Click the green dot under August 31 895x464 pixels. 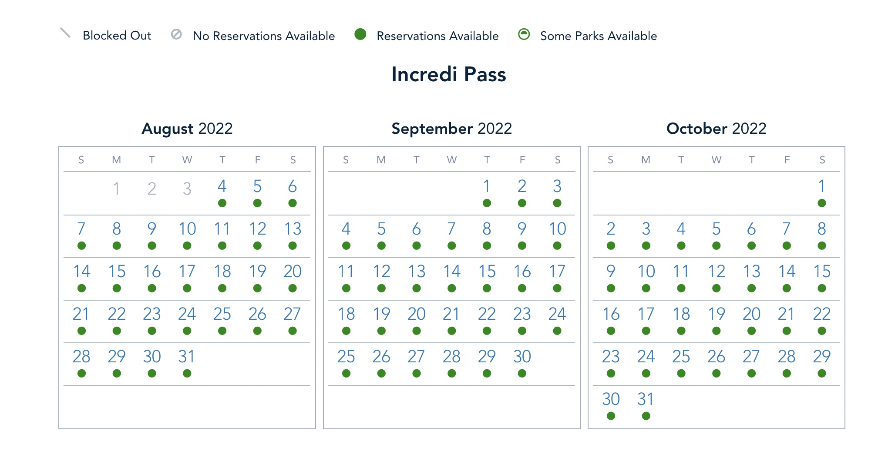click(187, 373)
